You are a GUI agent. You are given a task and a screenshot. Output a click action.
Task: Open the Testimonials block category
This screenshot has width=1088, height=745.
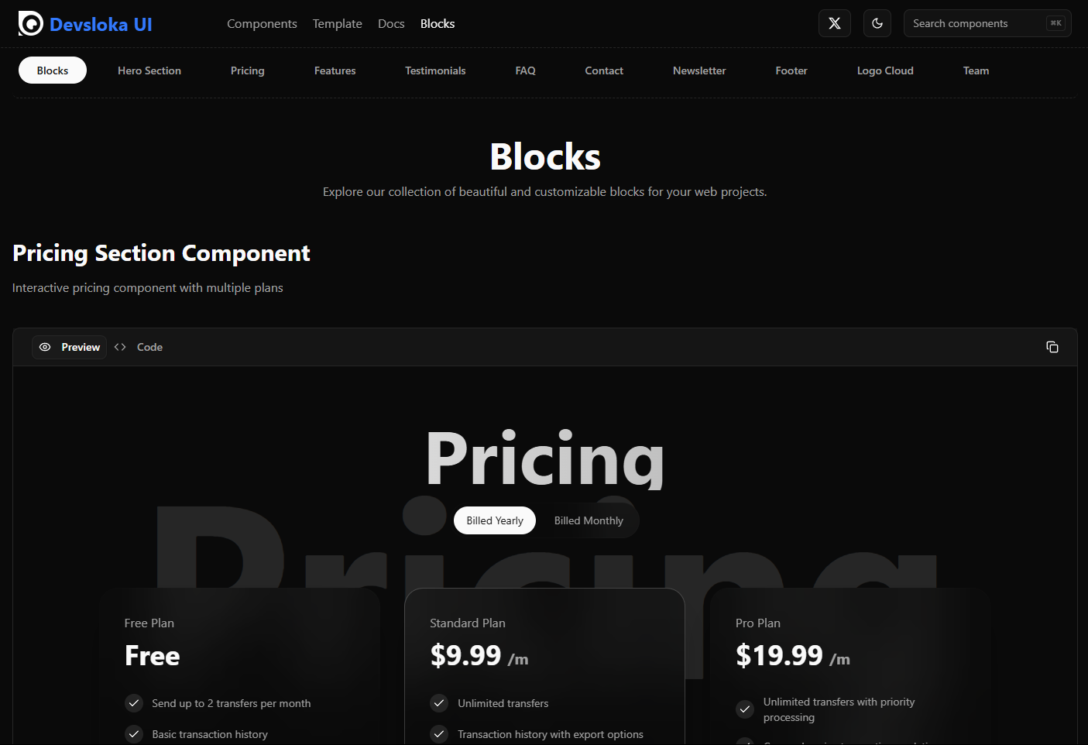[435, 70]
